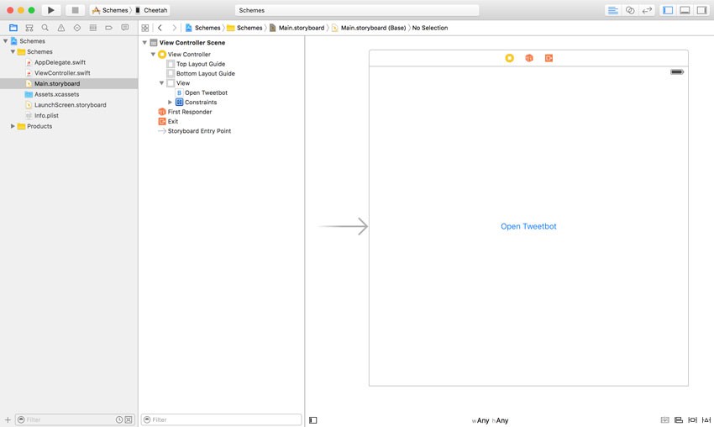
Task: Click Schemes project in jump bar
Action: [202, 28]
